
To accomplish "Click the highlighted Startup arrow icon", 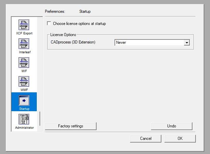I will (24, 100).
